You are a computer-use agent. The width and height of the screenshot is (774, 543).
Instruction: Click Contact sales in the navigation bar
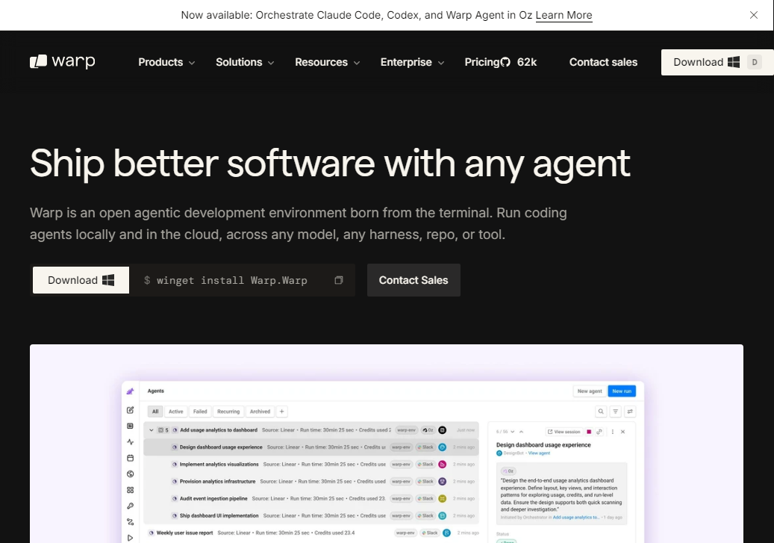[x=603, y=62]
